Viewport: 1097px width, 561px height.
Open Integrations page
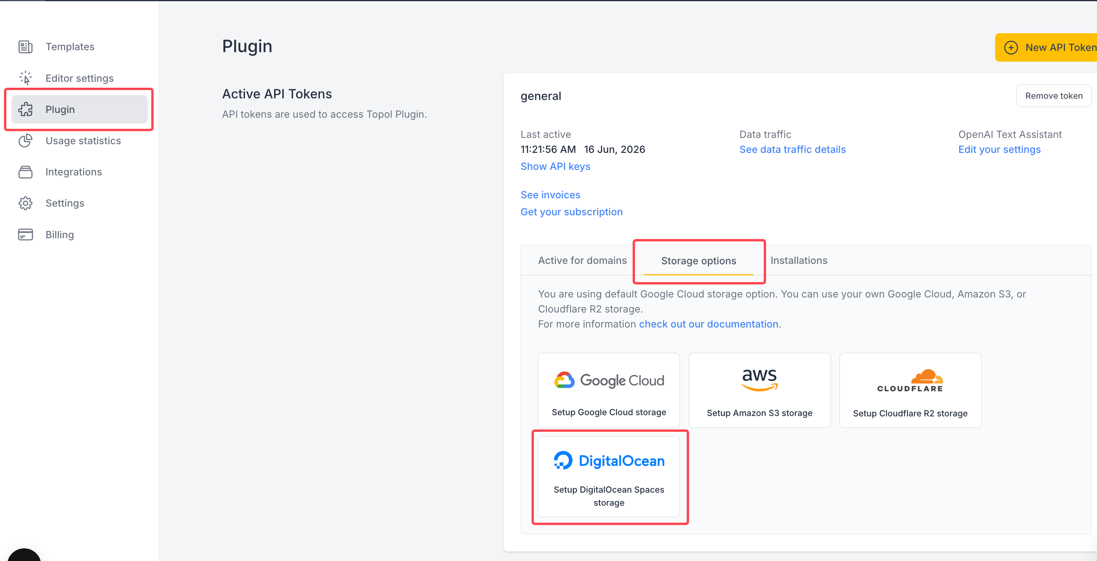(x=79, y=172)
